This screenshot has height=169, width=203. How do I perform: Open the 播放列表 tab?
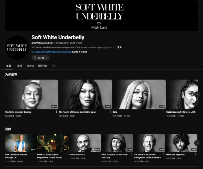tap(42, 66)
